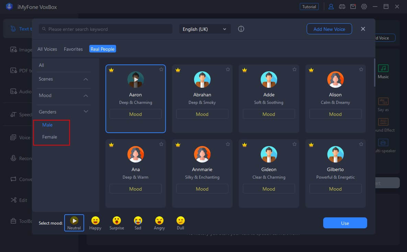Open Mood options for Adde
This screenshot has height=252, width=407.
(269, 114)
